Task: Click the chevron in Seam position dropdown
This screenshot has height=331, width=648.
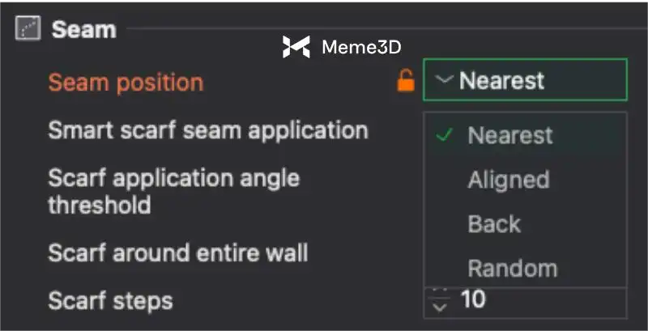Action: click(443, 80)
